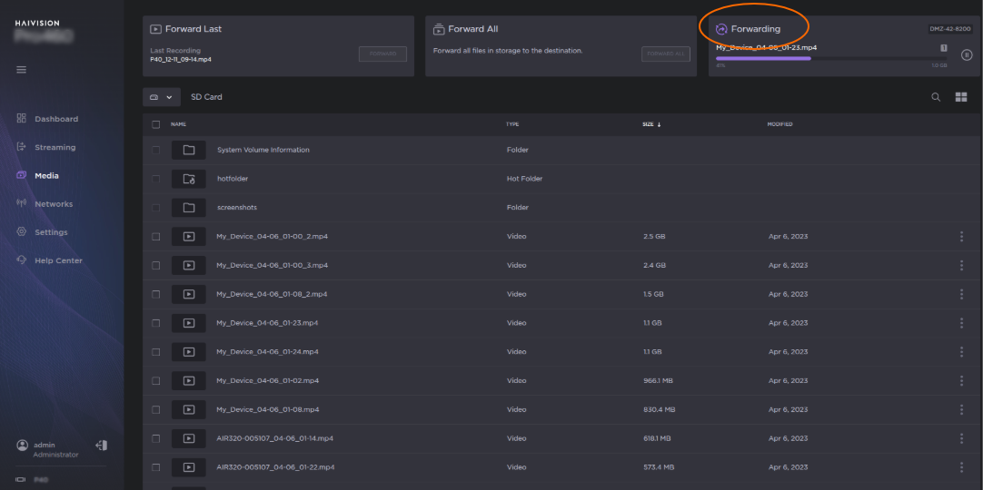Select checkbox for My_Device_04-06_01-02.mp4
The image size is (983, 490).
coord(155,381)
